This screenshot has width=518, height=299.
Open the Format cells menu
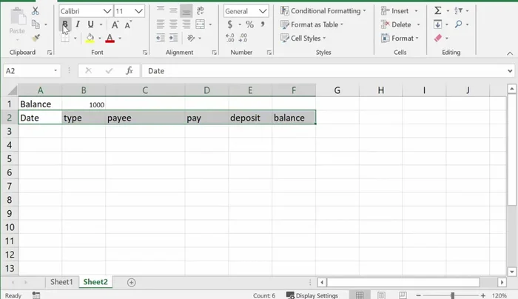tap(400, 38)
